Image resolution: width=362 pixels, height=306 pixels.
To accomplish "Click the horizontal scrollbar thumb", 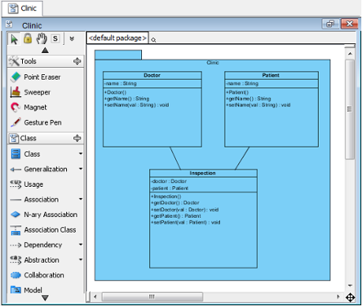I will click(x=152, y=297).
